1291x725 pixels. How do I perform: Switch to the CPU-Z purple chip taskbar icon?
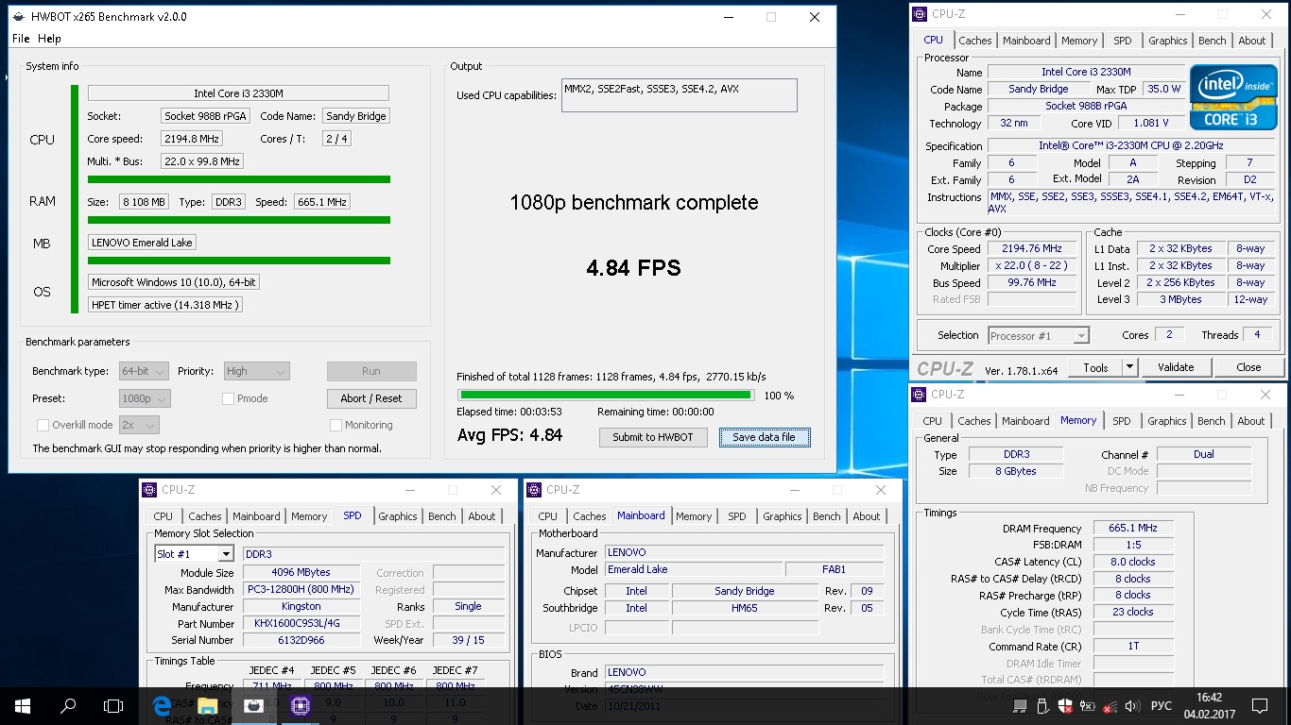[301, 705]
